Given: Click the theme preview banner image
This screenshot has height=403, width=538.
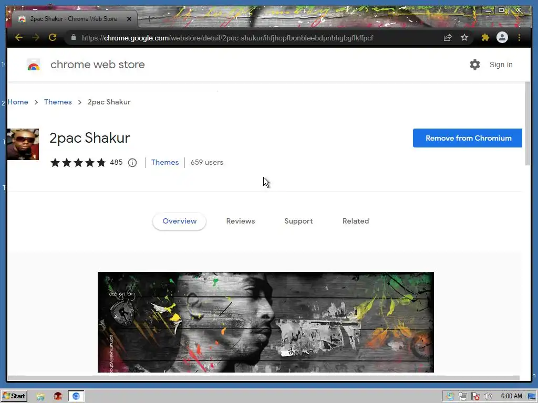Looking at the screenshot, I should [x=265, y=322].
